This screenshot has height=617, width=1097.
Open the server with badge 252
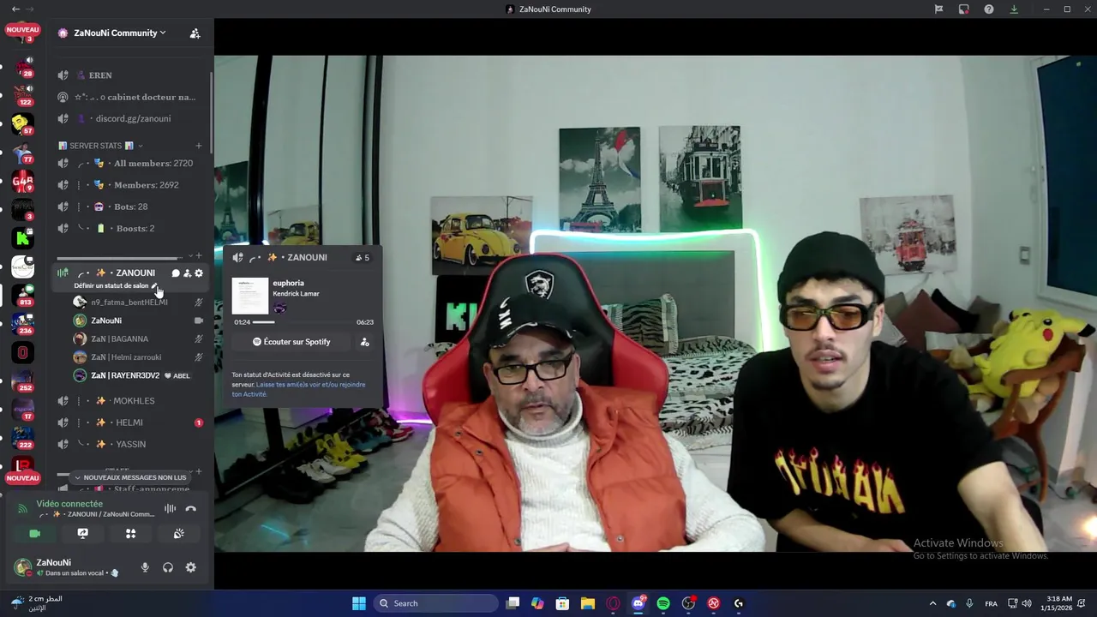coord(23,381)
